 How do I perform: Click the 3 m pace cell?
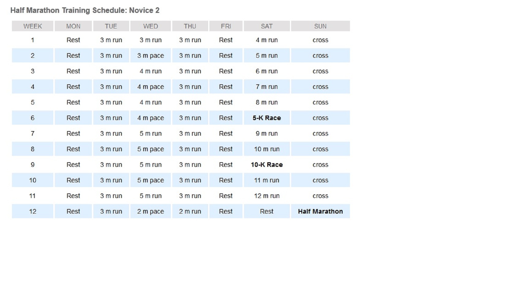point(150,56)
